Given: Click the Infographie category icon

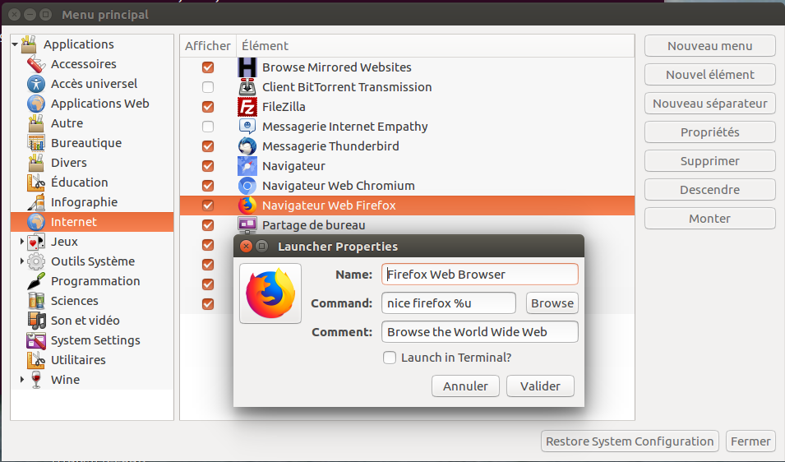Looking at the screenshot, I should 36,202.
